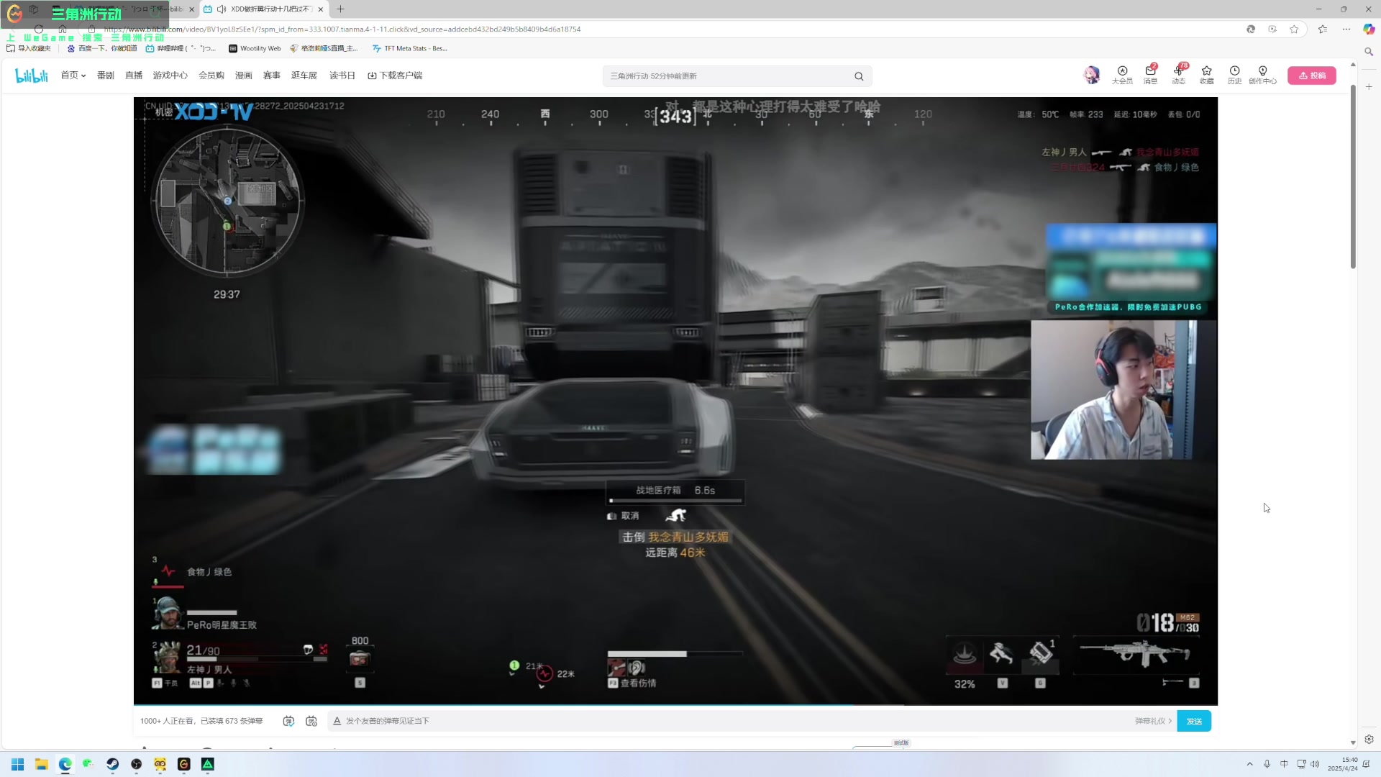
Task: Open danmaku font style options (A icon)
Action: (337, 721)
